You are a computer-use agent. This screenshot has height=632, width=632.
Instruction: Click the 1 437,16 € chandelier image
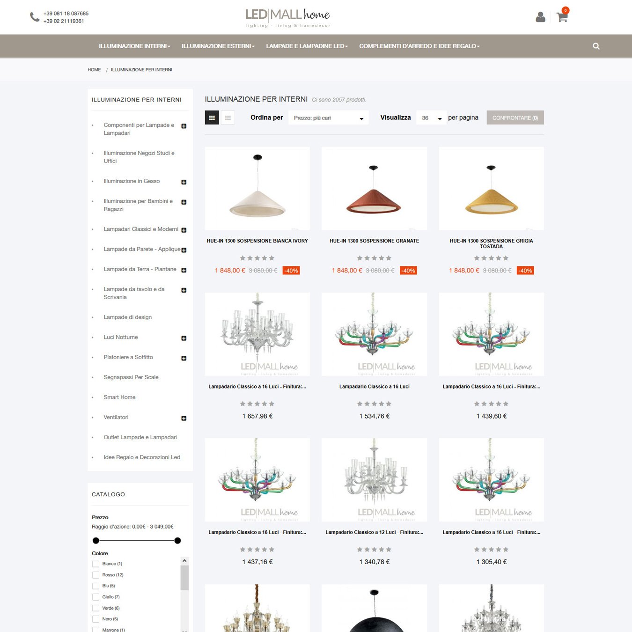[257, 480]
